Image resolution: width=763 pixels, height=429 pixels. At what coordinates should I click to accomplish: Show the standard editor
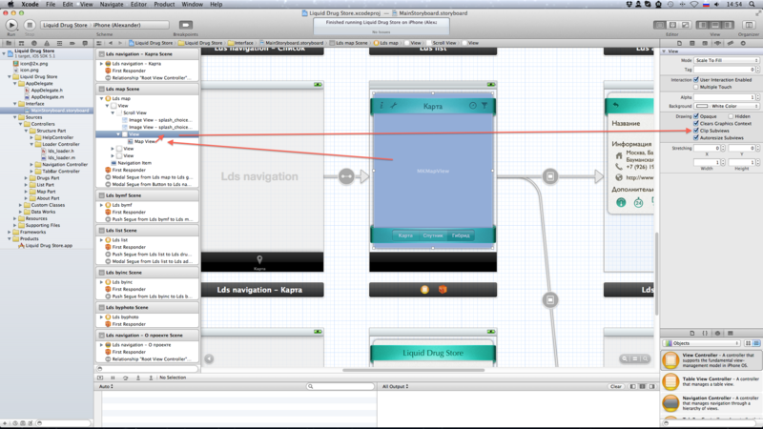point(660,25)
